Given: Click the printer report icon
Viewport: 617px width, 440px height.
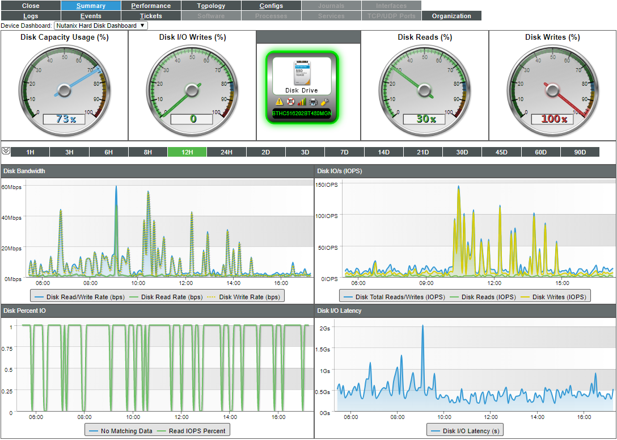Looking at the screenshot, I should pyautogui.click(x=313, y=102).
